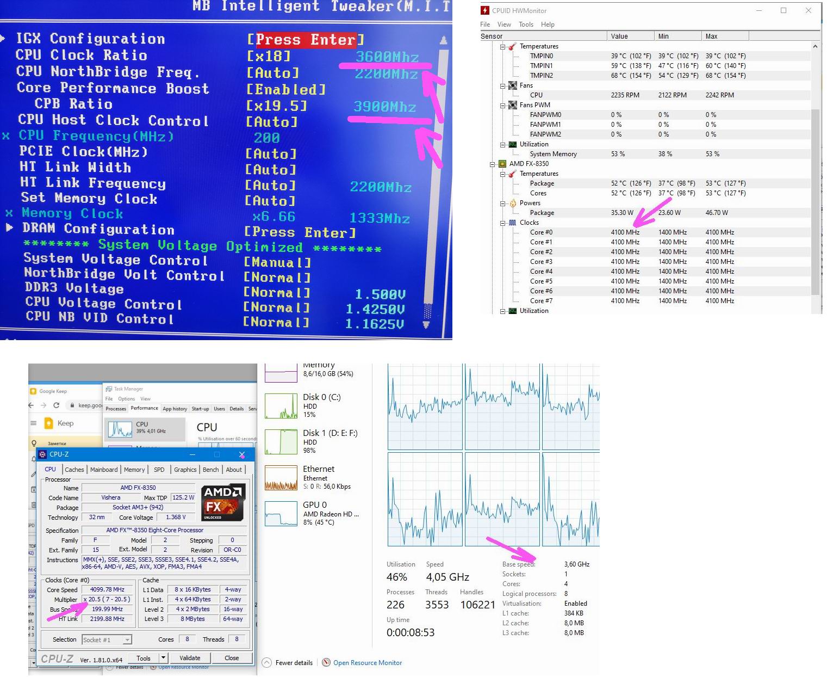Click the Min column header in HWMonitor

point(678,36)
